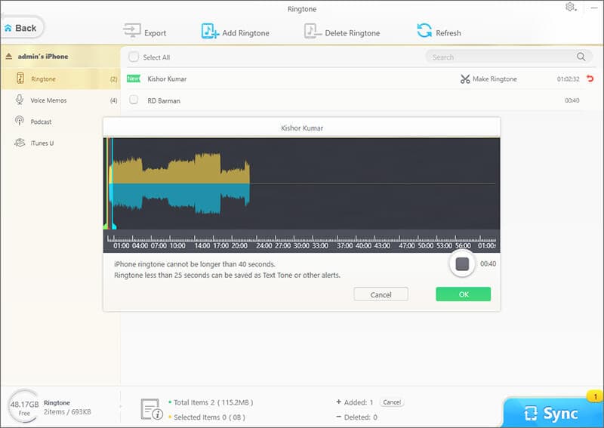Open the Podcast sidebar category
Image resolution: width=604 pixels, height=428 pixels.
click(60, 122)
